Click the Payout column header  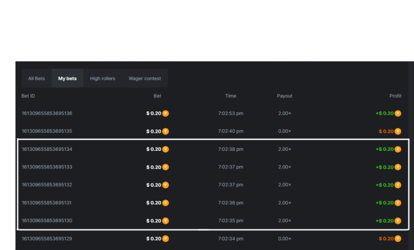click(284, 96)
